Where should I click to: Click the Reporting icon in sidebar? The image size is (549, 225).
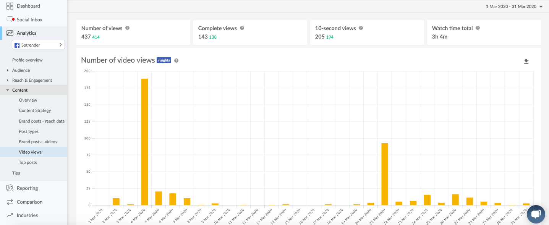click(x=10, y=188)
